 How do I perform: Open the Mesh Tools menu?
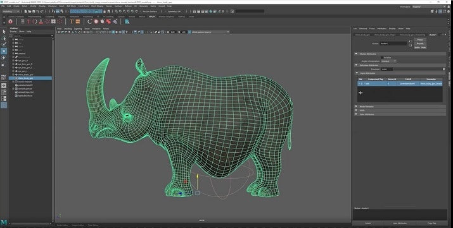(84, 6)
